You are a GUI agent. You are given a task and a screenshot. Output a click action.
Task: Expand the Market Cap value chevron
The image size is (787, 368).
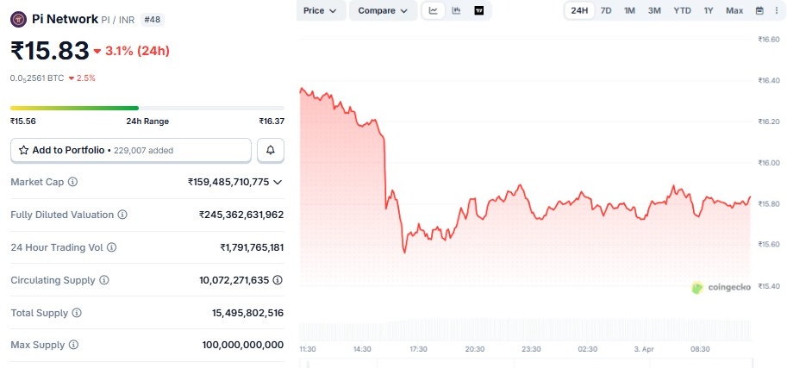[x=278, y=182]
